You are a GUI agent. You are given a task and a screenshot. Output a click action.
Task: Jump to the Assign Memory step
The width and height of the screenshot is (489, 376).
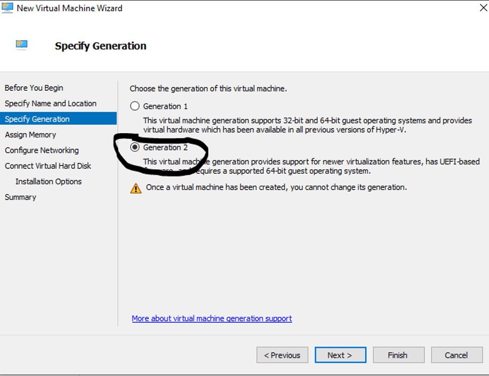[30, 135]
